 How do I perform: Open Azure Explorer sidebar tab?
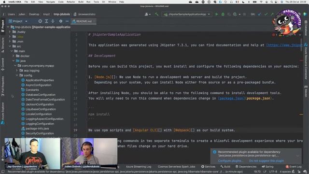point(3,113)
